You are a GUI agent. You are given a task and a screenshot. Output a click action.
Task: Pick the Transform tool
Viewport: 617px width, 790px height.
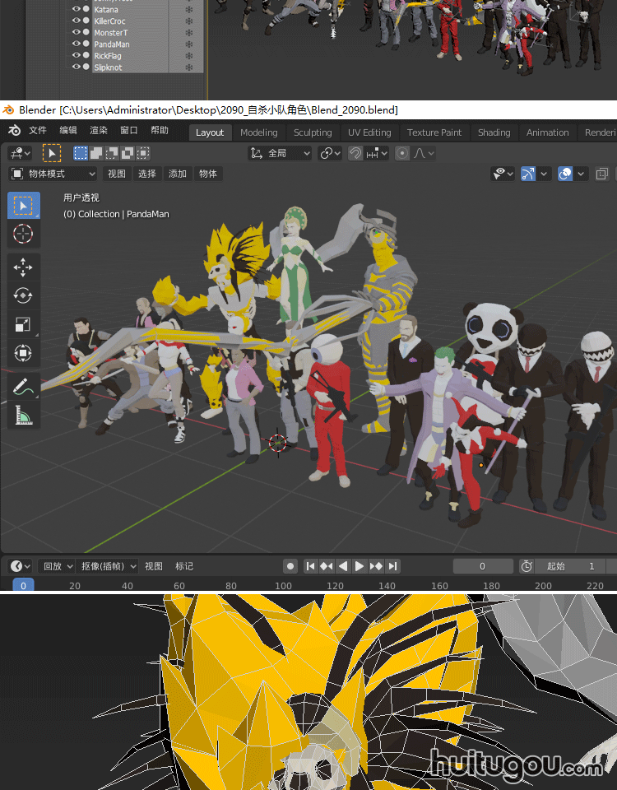(23, 354)
